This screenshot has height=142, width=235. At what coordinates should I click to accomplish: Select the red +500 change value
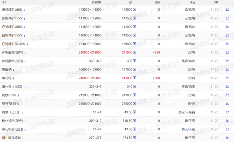point(156,78)
